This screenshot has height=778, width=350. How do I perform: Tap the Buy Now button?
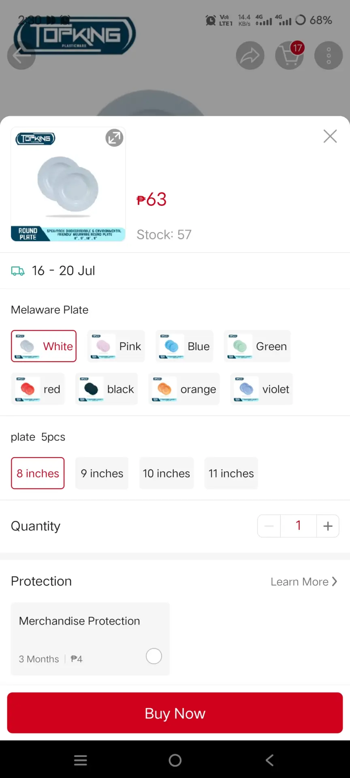tap(175, 713)
